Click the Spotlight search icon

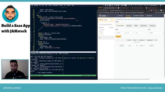click(159, 5)
